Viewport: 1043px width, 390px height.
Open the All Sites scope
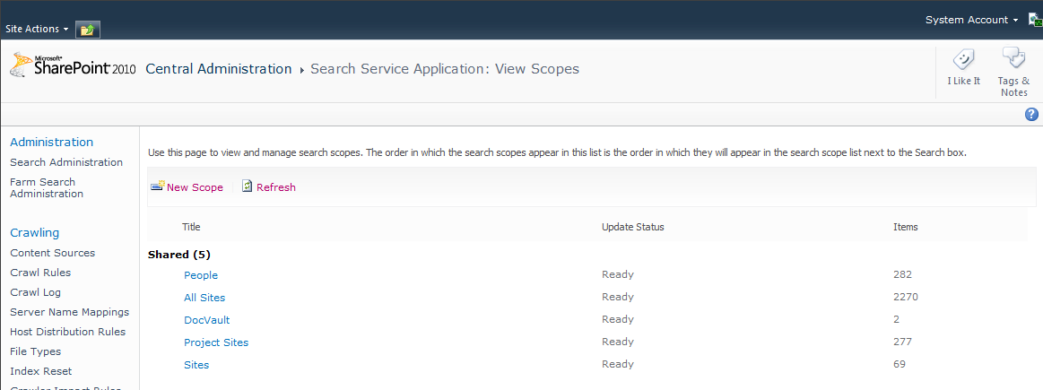tap(204, 298)
